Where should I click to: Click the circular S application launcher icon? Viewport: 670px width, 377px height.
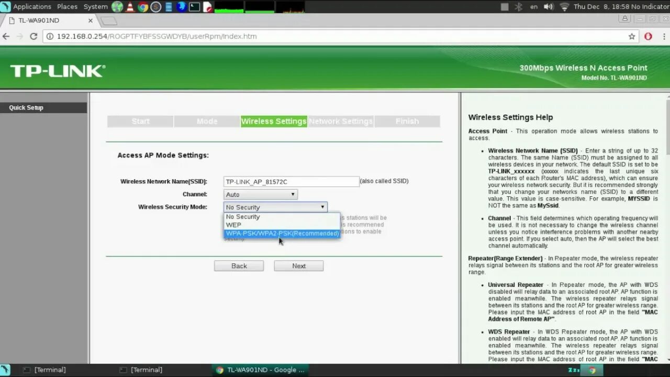(x=155, y=7)
